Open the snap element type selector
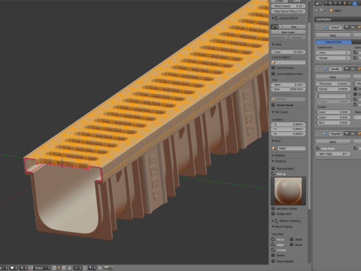This screenshot has width=361, height=271. (x=92, y=268)
